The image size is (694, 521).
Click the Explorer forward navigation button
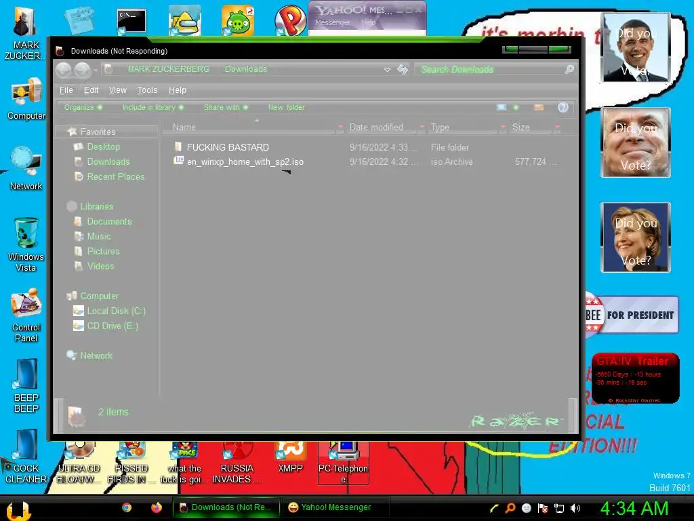[82, 70]
